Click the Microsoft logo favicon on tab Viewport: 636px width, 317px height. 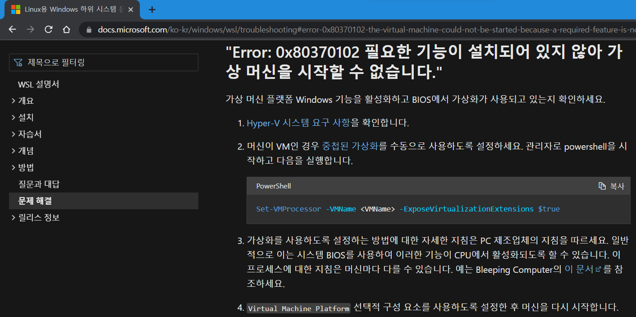(x=15, y=9)
